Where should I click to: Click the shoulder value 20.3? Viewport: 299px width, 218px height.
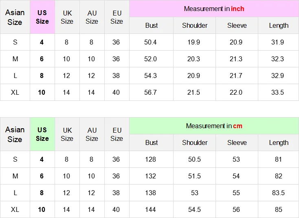(x=193, y=59)
